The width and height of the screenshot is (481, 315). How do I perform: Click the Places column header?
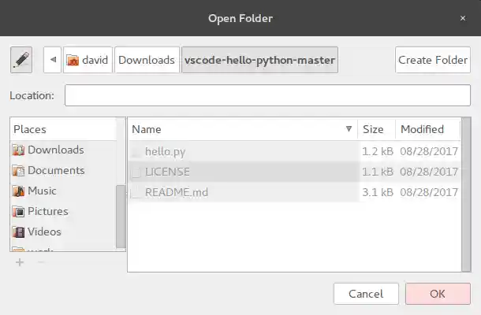[64, 129]
